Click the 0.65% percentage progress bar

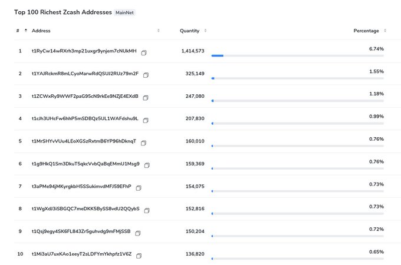[298, 259]
